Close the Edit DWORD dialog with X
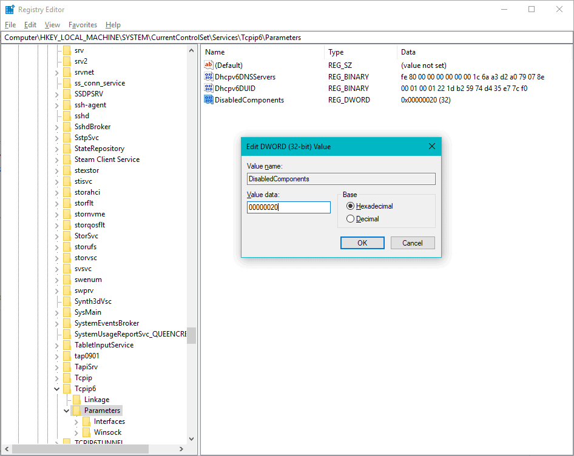 (x=432, y=146)
